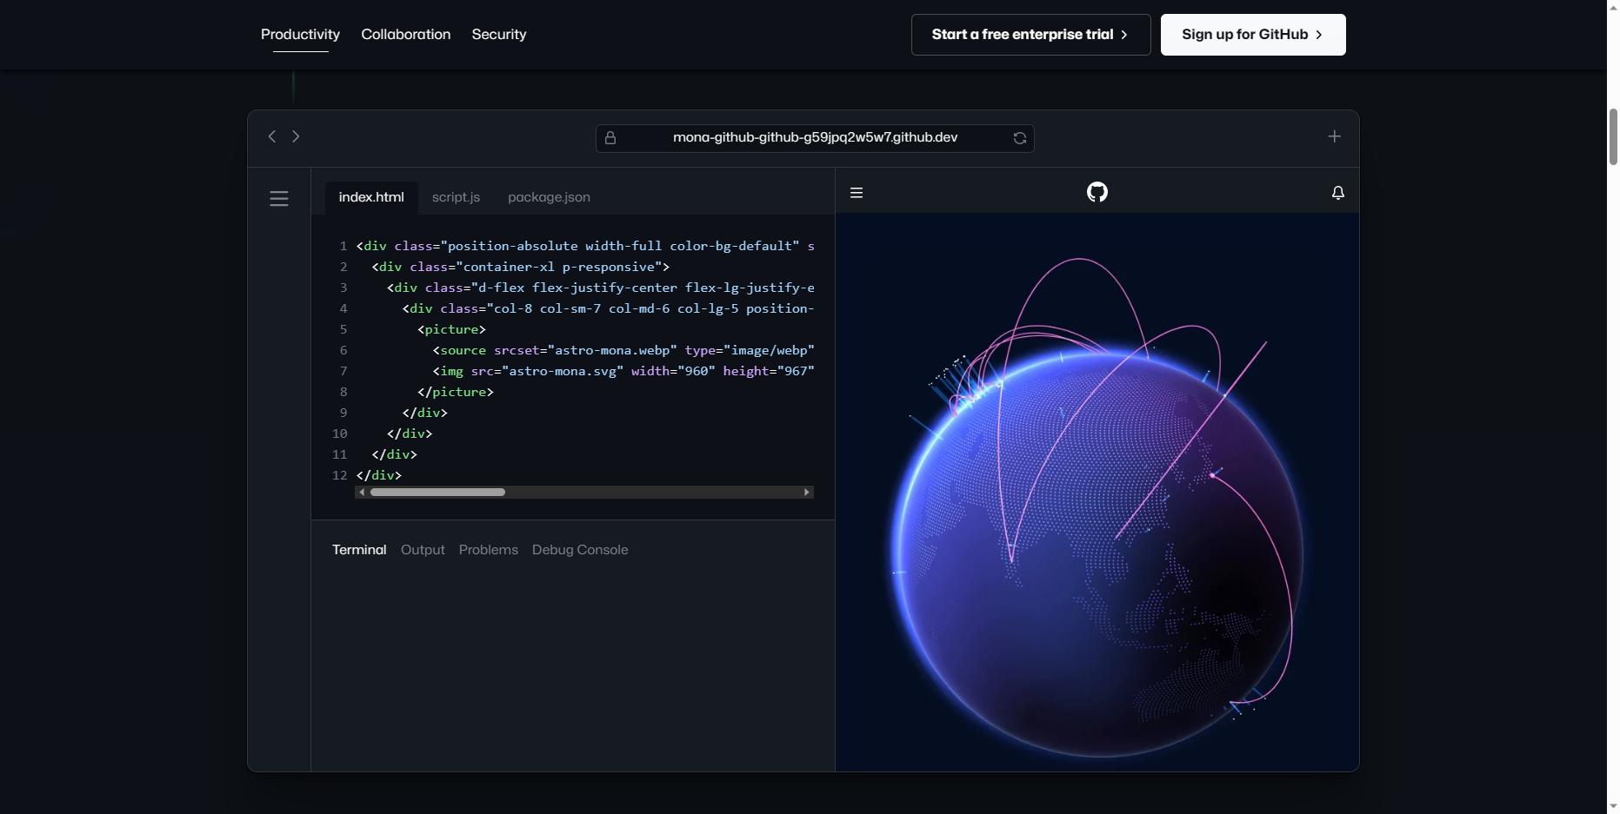Open notifications bell icon
Viewport: 1620px width, 814px height.
coord(1337,193)
